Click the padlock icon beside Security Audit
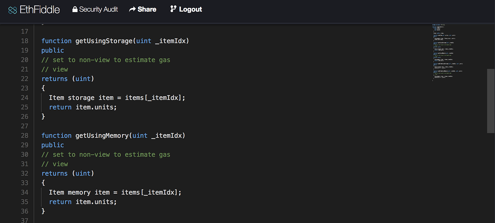Viewport: 495px width, 223px height. [x=75, y=9]
